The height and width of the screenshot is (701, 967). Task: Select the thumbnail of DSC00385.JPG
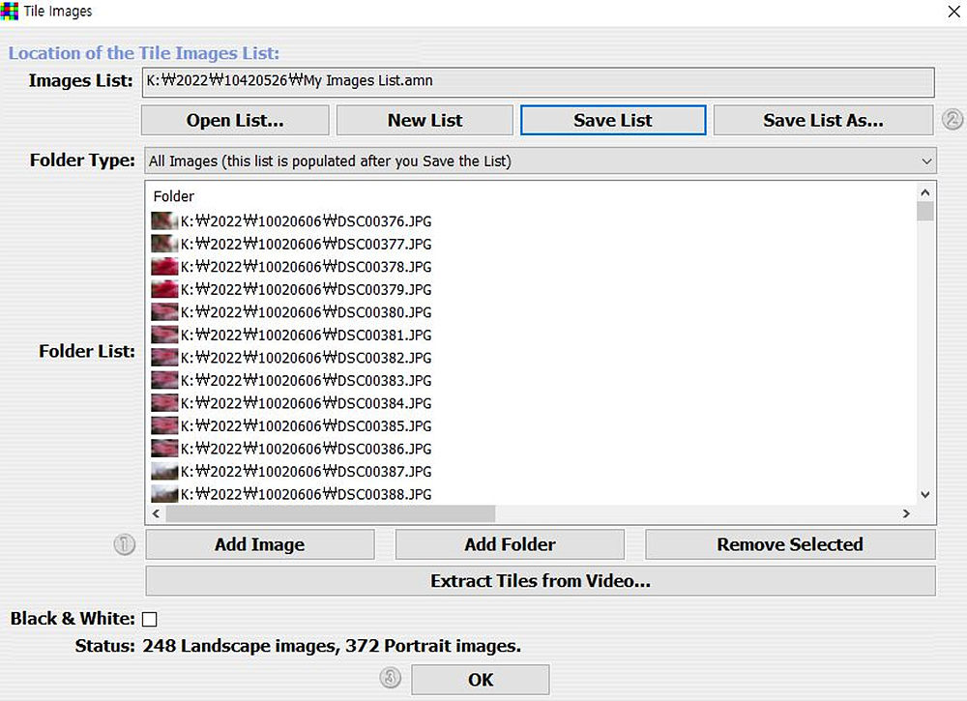coord(164,426)
